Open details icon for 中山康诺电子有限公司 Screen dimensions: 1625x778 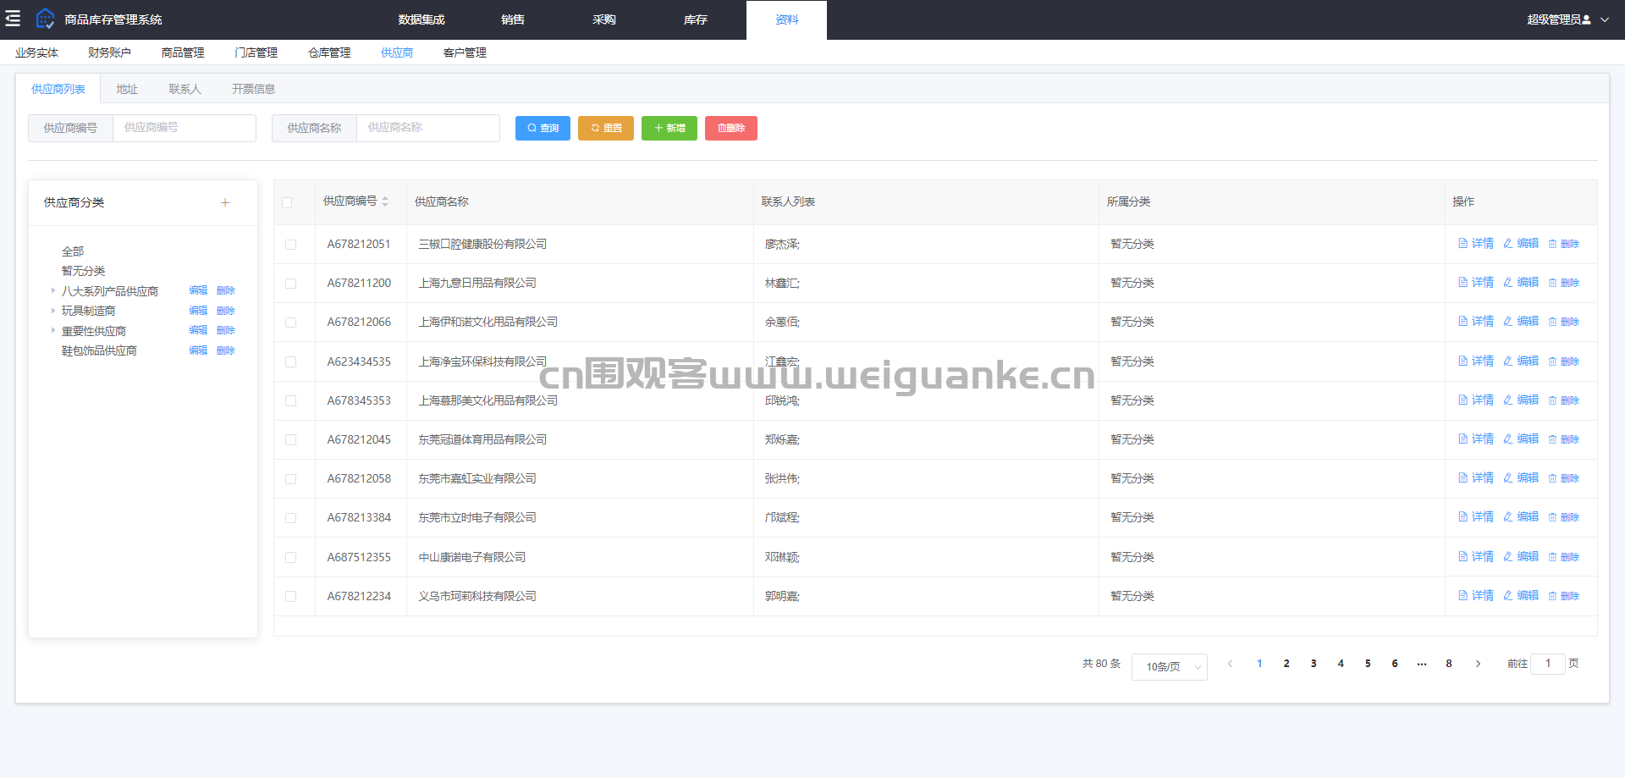pos(1462,557)
